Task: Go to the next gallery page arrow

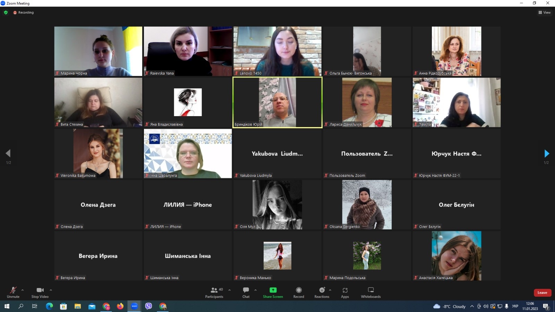Action: (547, 153)
